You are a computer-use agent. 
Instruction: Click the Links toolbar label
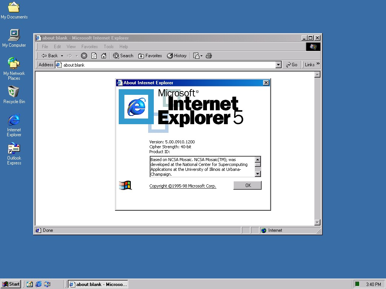coord(310,65)
